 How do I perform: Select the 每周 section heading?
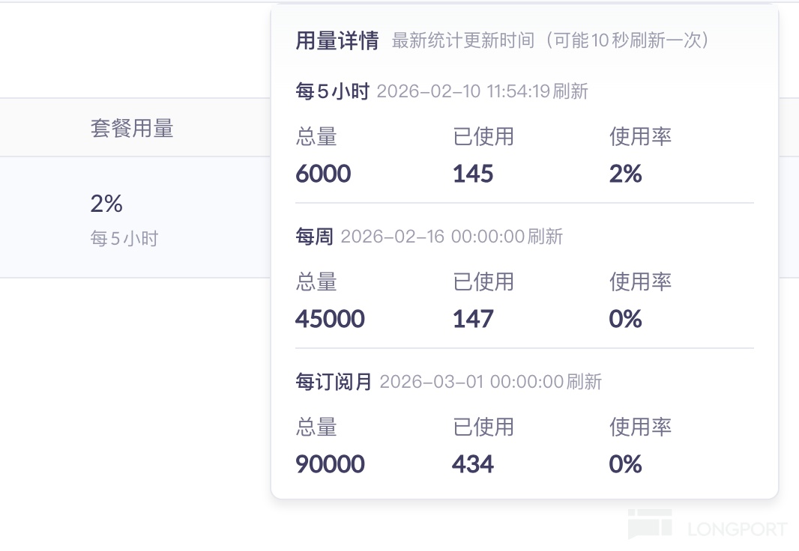pyautogui.click(x=315, y=237)
